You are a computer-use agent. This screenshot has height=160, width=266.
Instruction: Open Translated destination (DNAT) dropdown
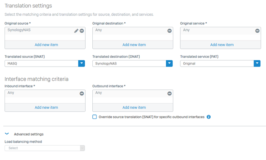click(x=169, y=63)
